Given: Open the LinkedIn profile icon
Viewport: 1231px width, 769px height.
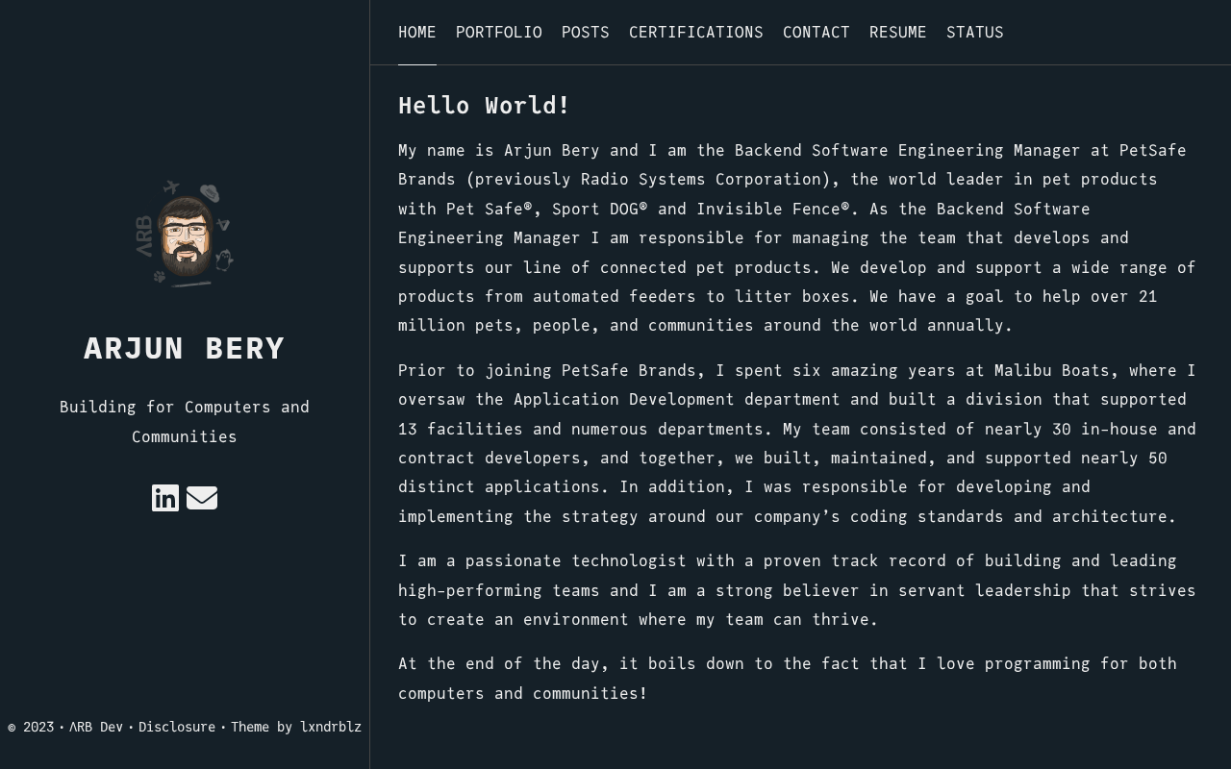Looking at the screenshot, I should click(x=165, y=498).
